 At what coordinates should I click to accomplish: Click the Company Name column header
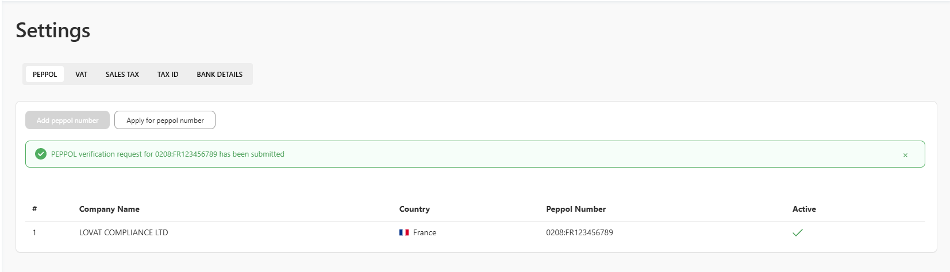pos(109,209)
